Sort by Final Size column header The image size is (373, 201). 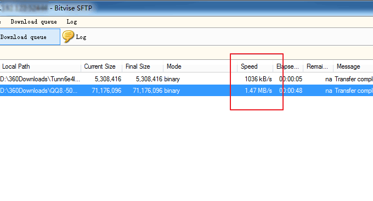[x=143, y=66]
